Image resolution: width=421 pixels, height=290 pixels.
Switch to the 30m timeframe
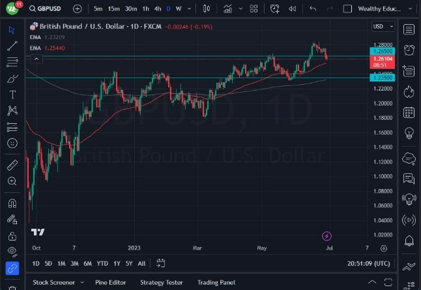pos(131,9)
